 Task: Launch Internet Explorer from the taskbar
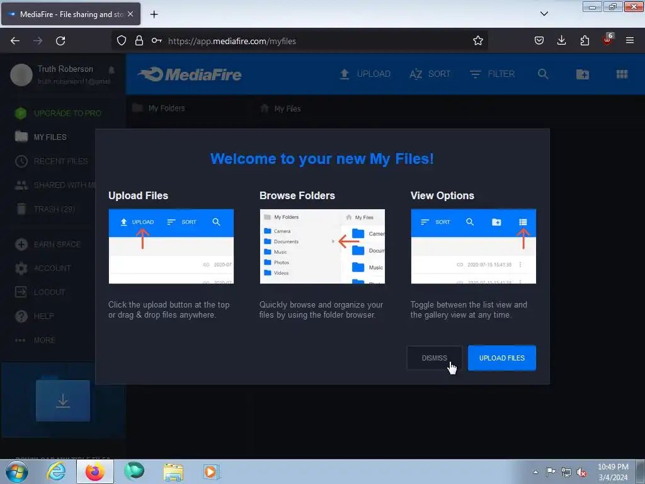[56, 471]
